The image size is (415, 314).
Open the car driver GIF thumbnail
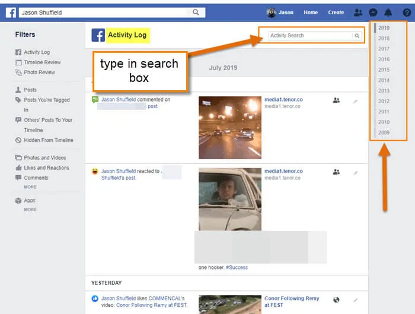coord(230,199)
